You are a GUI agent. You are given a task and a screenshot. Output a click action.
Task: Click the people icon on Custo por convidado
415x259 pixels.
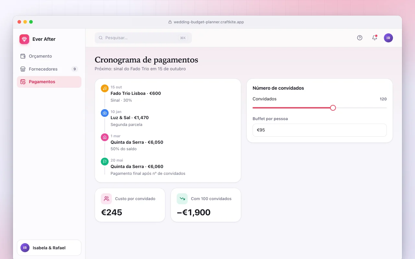pyautogui.click(x=106, y=199)
